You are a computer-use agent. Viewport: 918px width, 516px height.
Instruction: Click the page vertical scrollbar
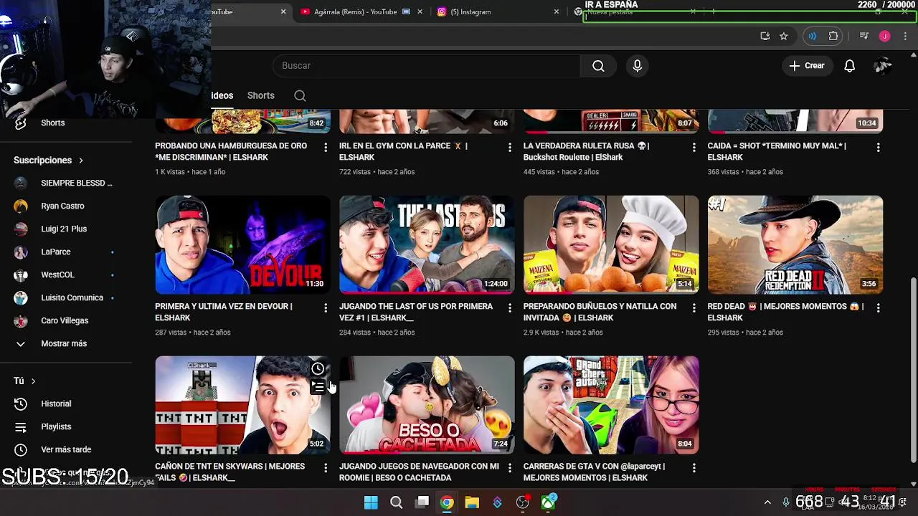point(913,371)
